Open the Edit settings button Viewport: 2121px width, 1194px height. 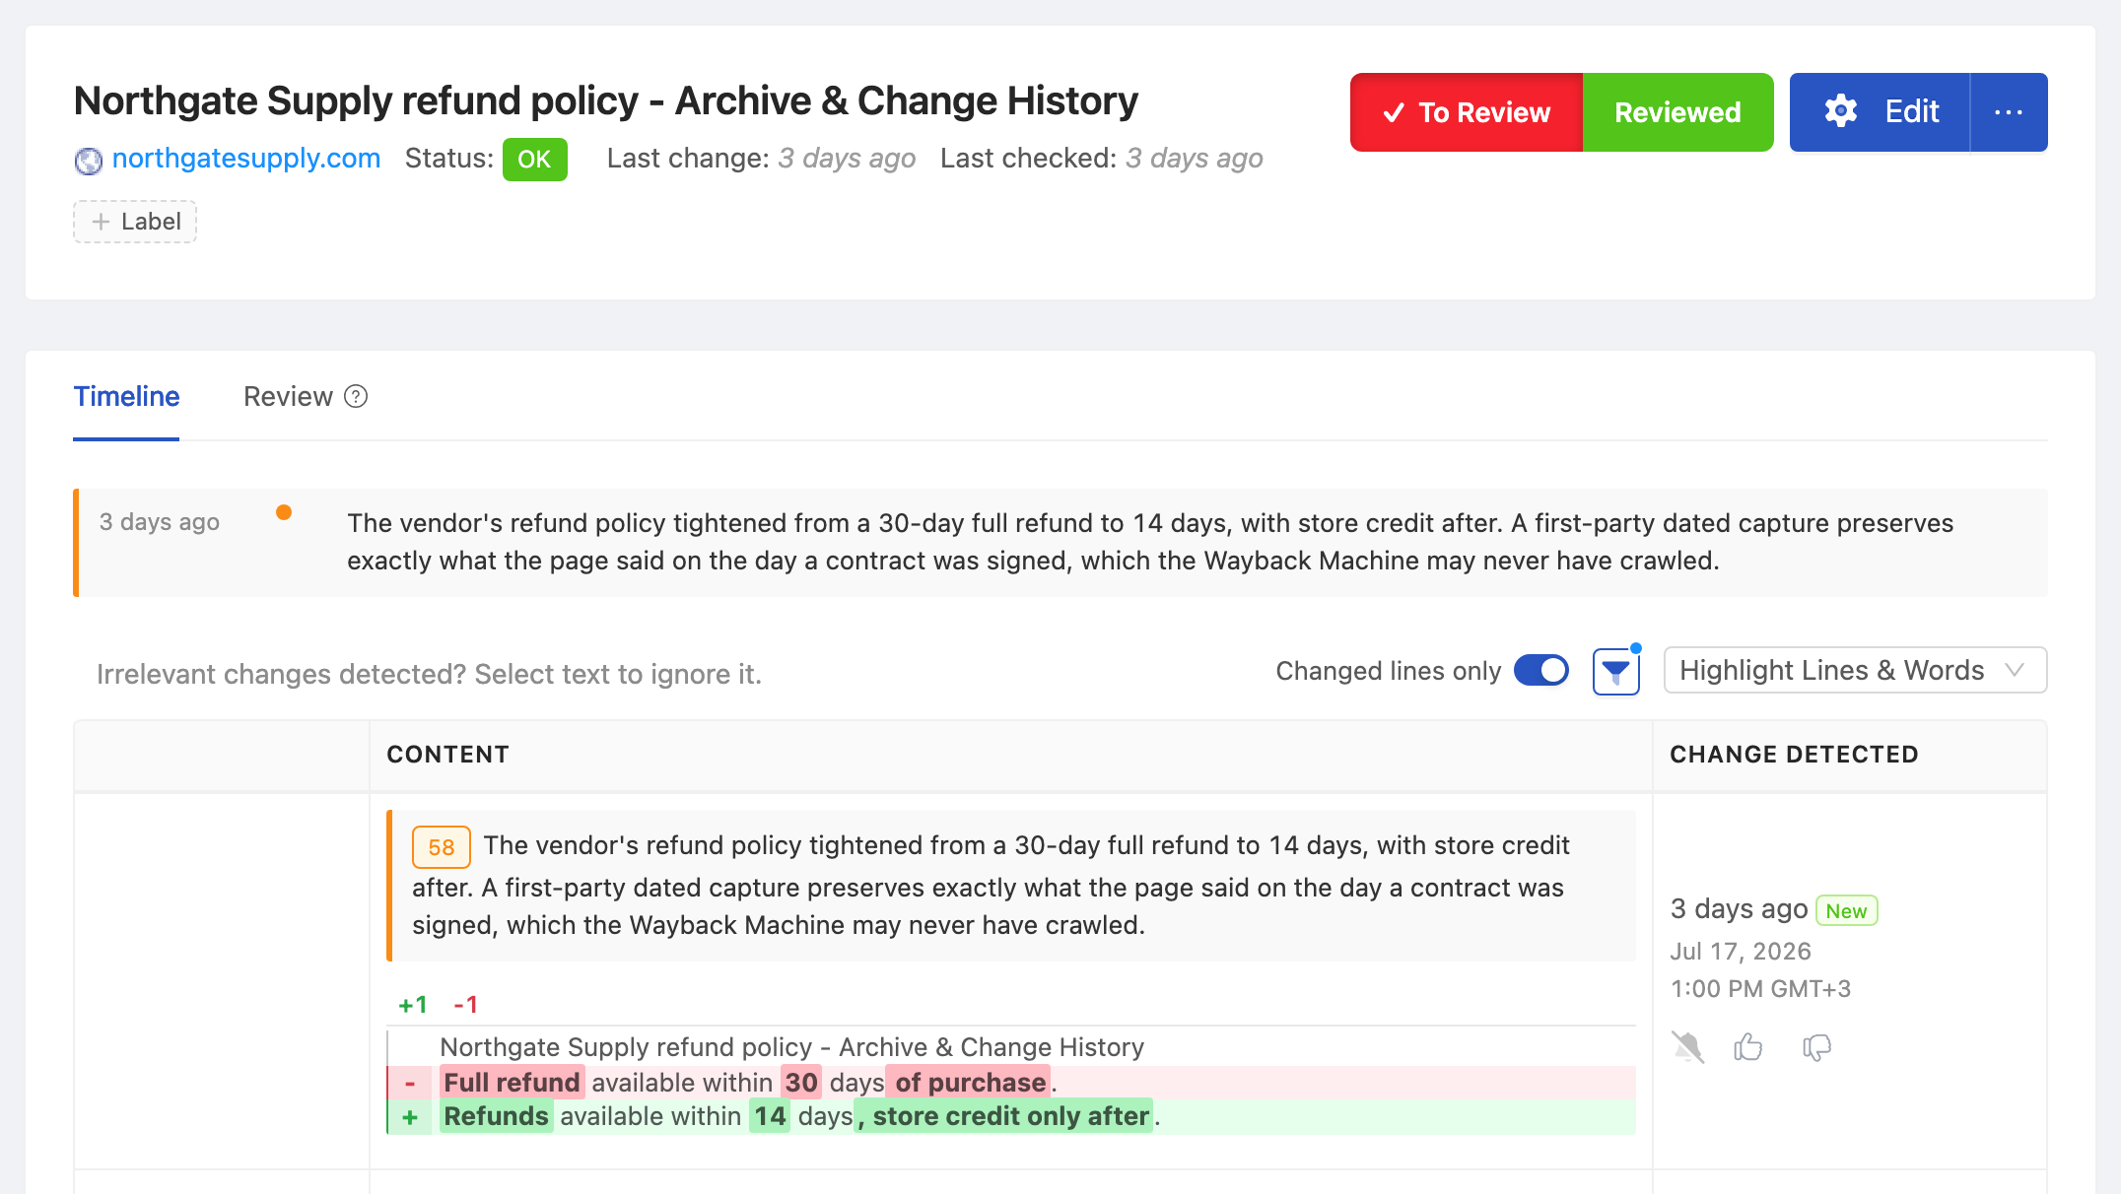1880,112
